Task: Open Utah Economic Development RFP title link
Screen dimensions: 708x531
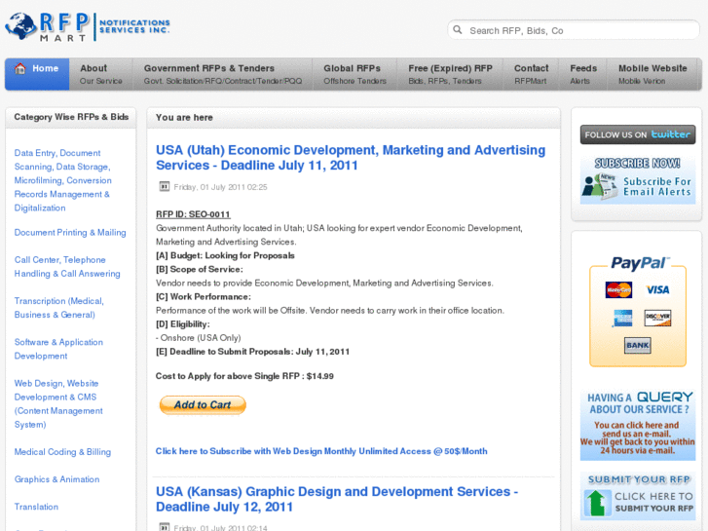Action: pos(351,158)
